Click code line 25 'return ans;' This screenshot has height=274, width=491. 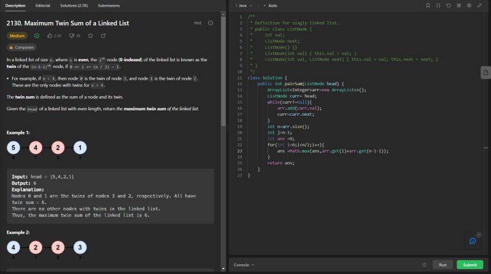(x=281, y=163)
